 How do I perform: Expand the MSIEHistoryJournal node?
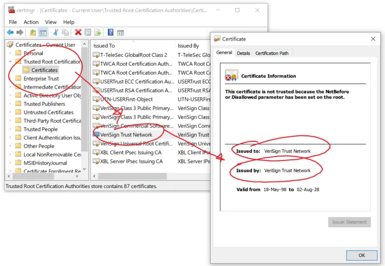tap(10, 163)
